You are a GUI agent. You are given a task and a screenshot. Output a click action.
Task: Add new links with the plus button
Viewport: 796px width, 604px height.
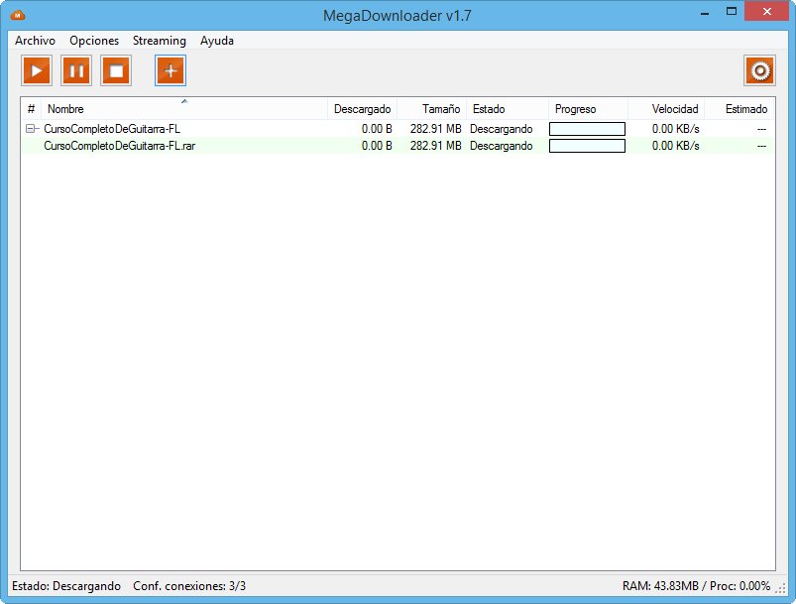pyautogui.click(x=171, y=70)
